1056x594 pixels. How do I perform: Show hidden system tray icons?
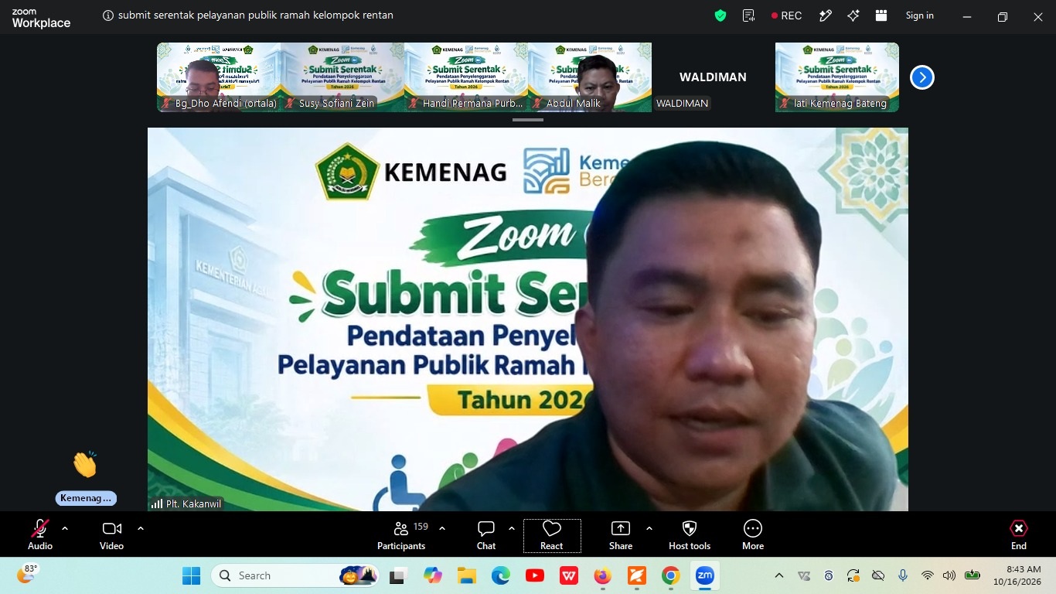pyautogui.click(x=779, y=575)
